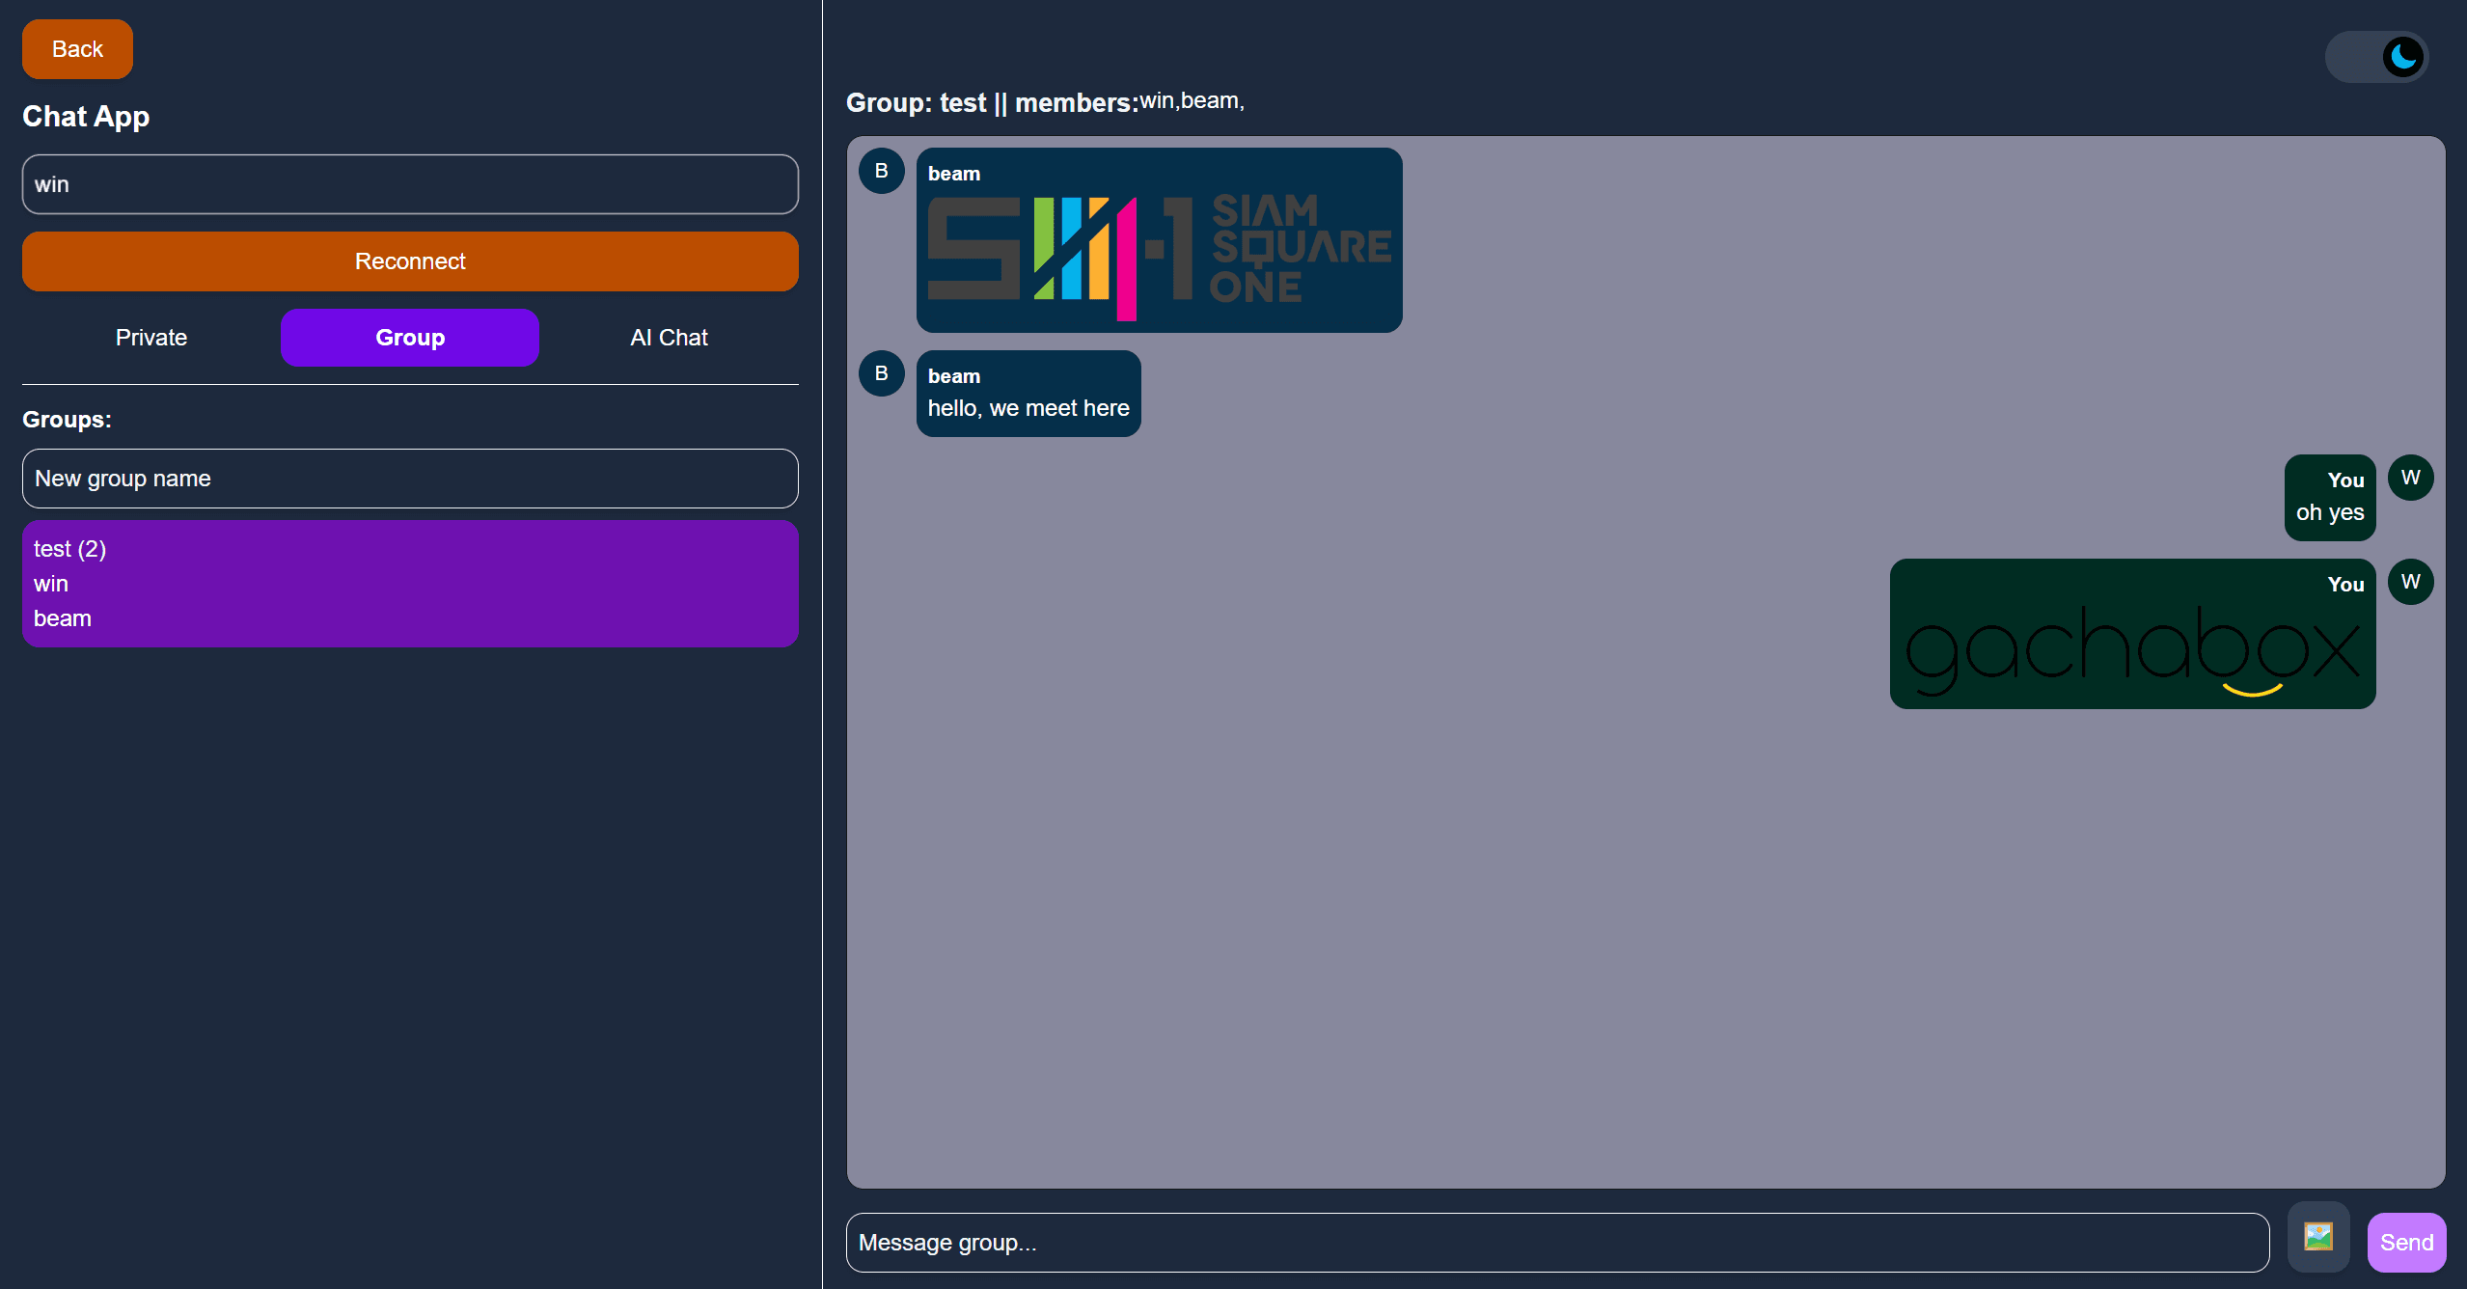This screenshot has height=1289, width=2467.
Task: Click the 'Groups:' label
Action: [67, 420]
